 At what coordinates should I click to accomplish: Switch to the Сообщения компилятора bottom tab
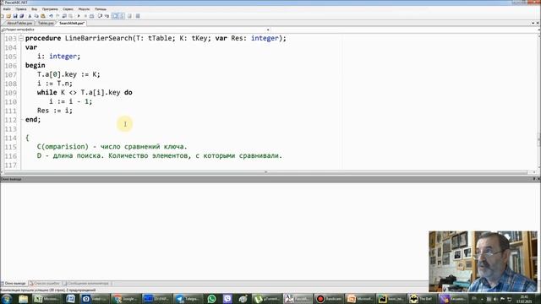click(x=86, y=284)
